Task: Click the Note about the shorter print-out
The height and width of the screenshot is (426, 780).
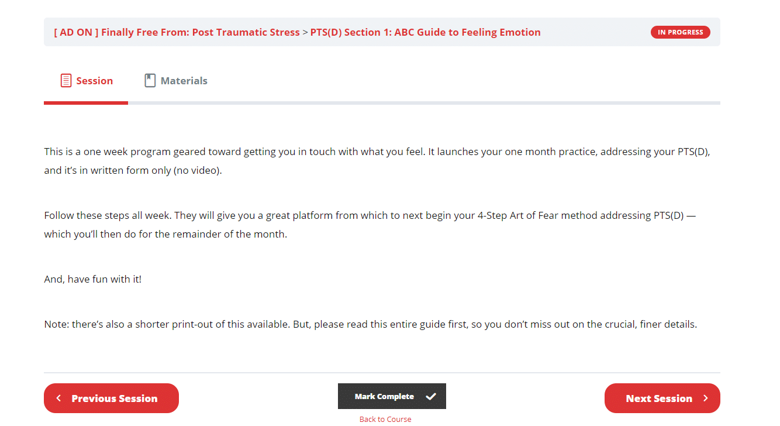Action: (x=371, y=324)
